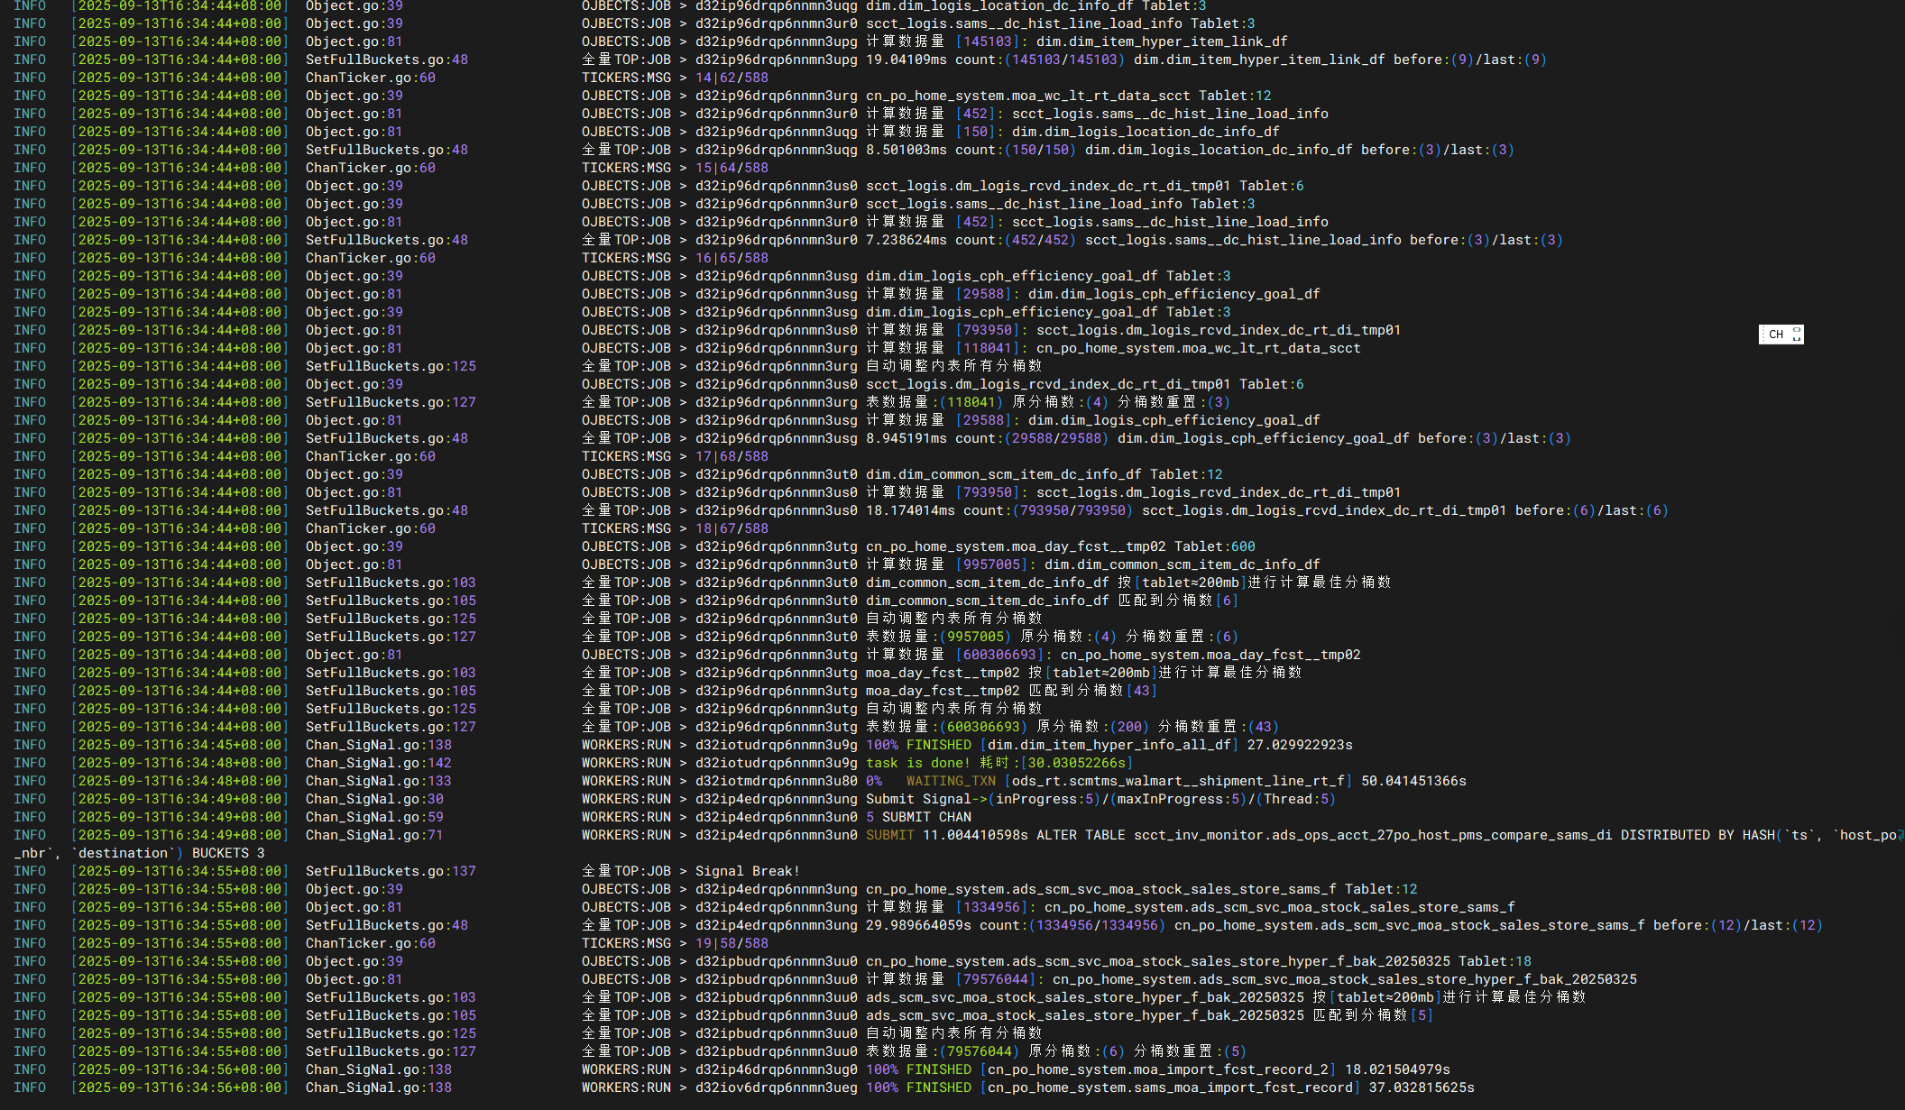
Task: Click the row count [600306693]
Action: point(999,655)
